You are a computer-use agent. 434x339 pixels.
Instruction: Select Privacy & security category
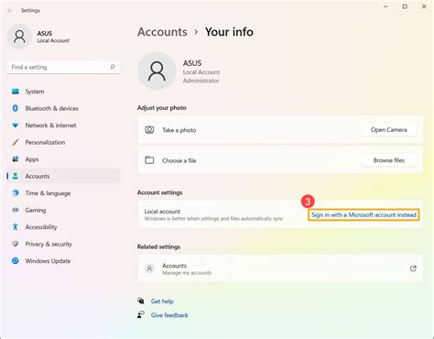tap(63, 244)
